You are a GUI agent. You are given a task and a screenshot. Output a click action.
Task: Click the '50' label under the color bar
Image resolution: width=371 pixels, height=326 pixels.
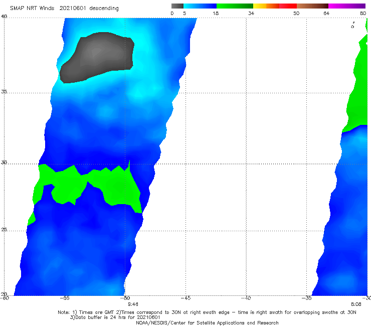pos(296,14)
